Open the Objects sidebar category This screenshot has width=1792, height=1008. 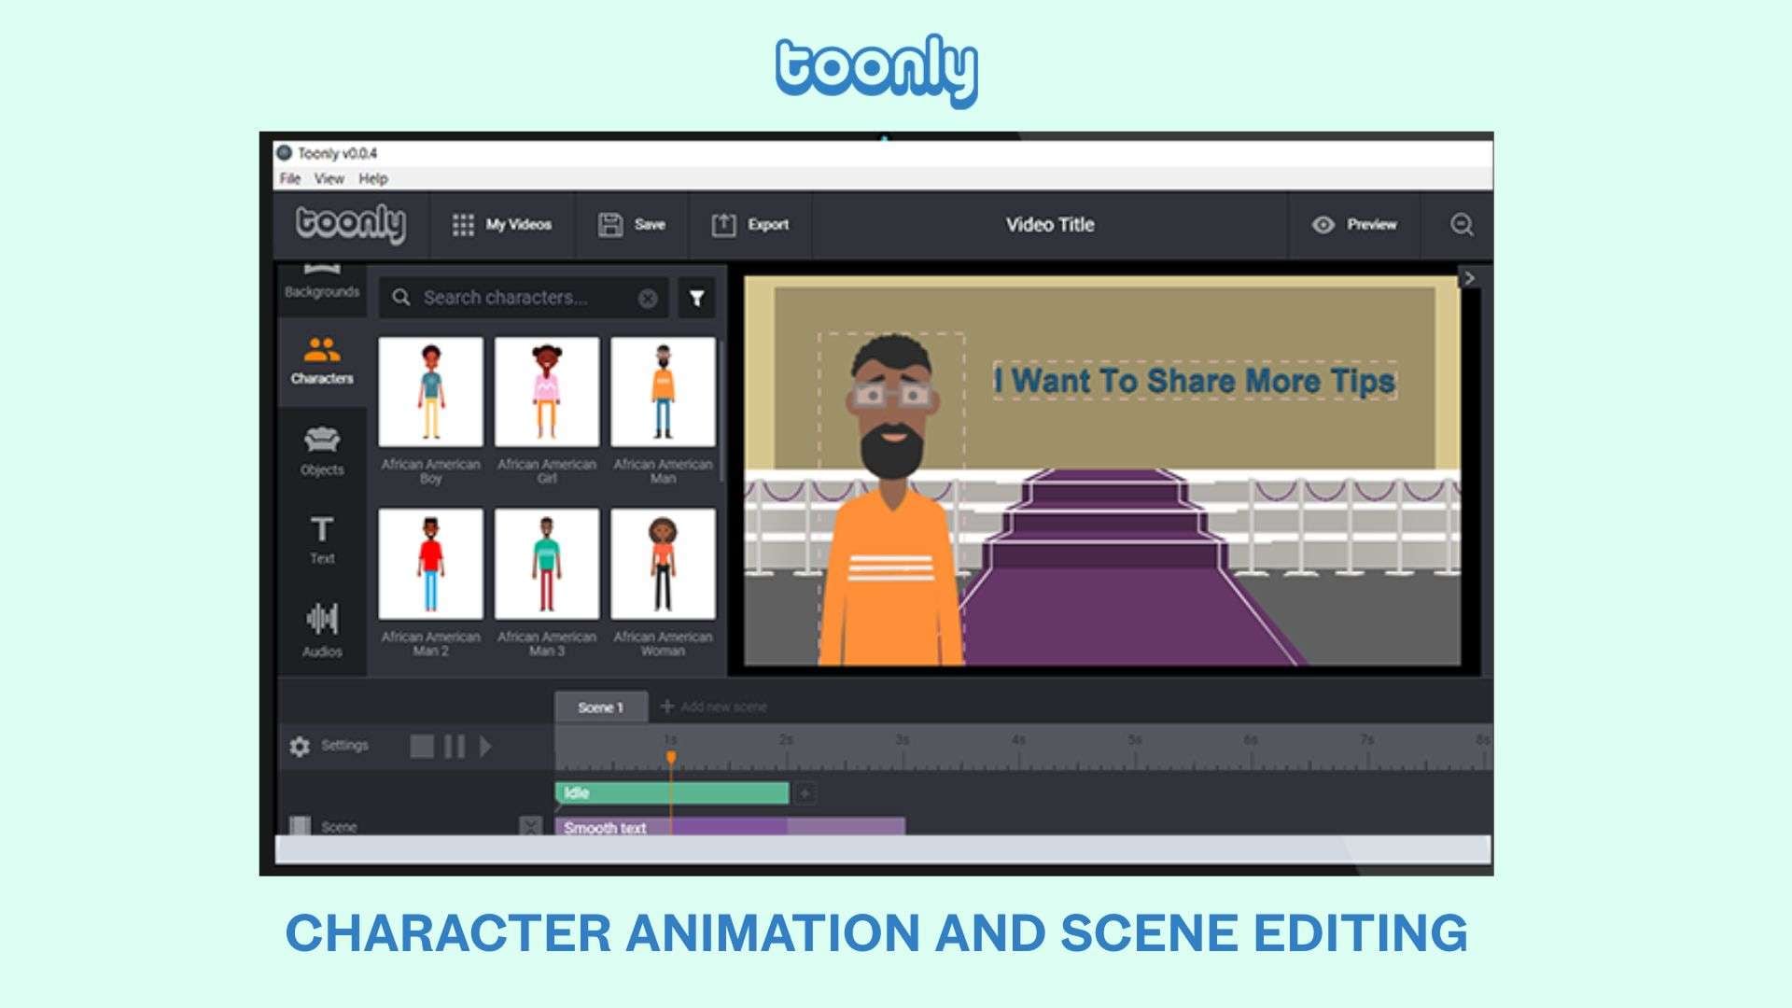[x=322, y=452]
